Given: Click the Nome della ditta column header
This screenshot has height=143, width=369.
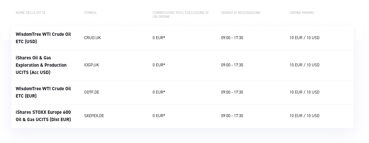Looking at the screenshot, I should point(31,13).
